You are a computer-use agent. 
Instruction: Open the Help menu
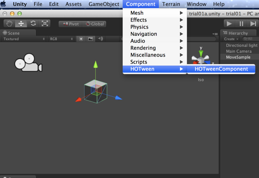point(219,4)
